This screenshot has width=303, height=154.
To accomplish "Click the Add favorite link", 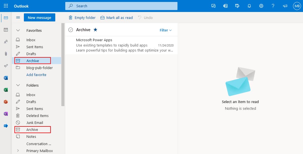I will 36,75.
